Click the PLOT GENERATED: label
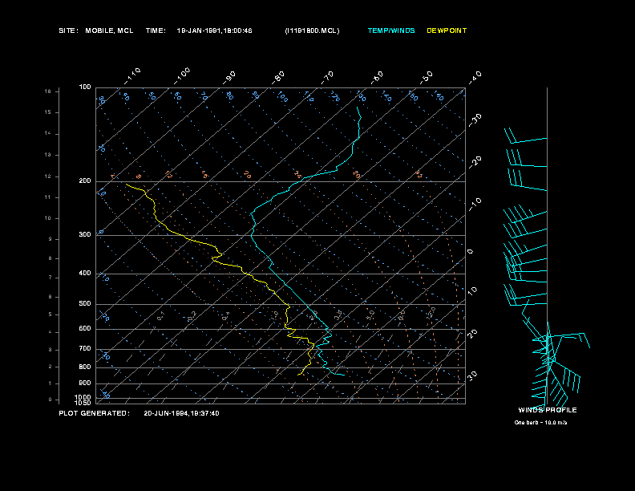This screenshot has height=491, width=635. point(95,414)
